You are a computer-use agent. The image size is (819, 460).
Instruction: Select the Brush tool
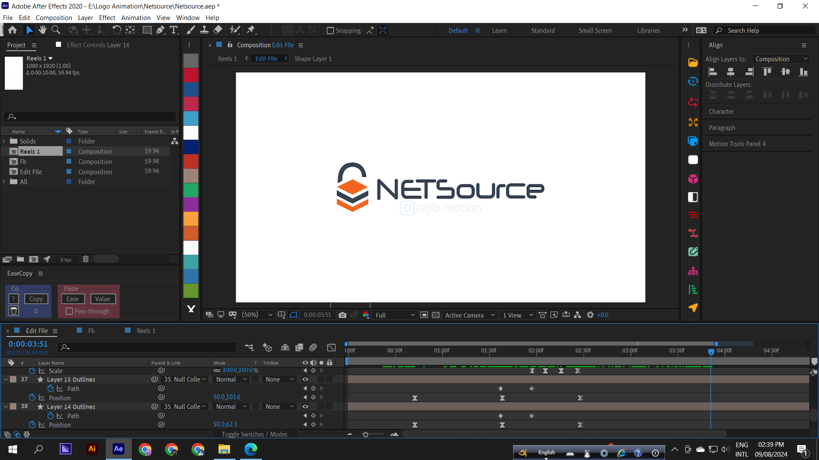190,30
